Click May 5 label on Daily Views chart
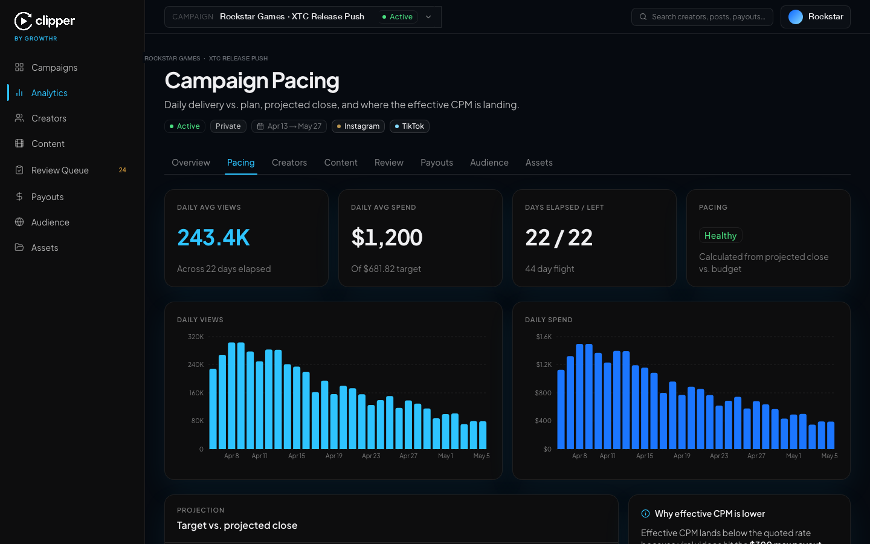Screen dimensions: 870x544 [x=482, y=456]
